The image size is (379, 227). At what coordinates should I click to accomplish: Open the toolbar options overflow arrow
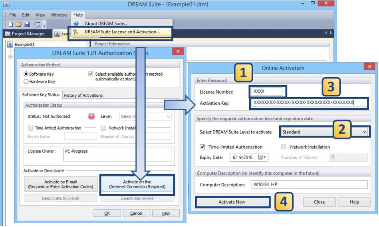pyautogui.click(x=44, y=25)
